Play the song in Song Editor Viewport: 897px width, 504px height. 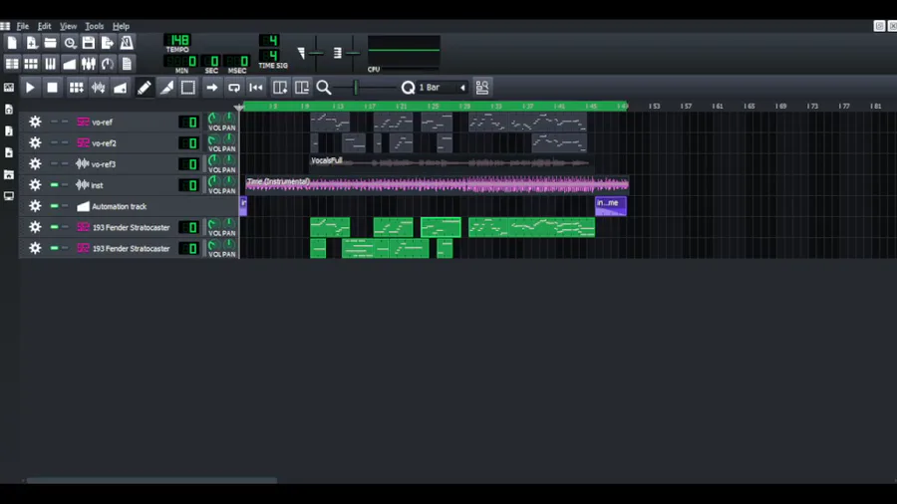[30, 88]
